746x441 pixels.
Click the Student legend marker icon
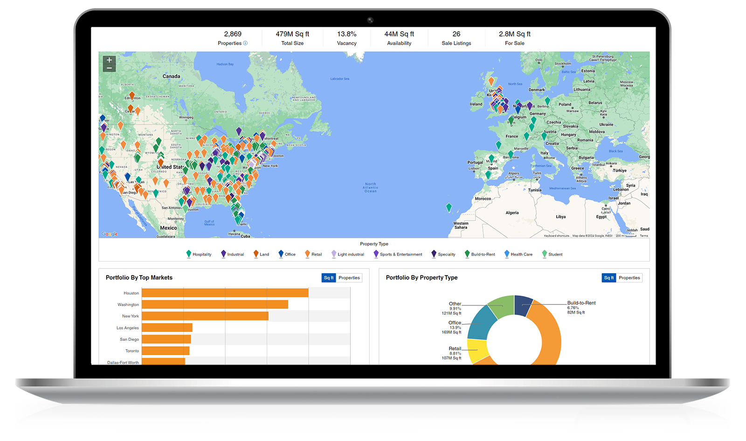(544, 254)
